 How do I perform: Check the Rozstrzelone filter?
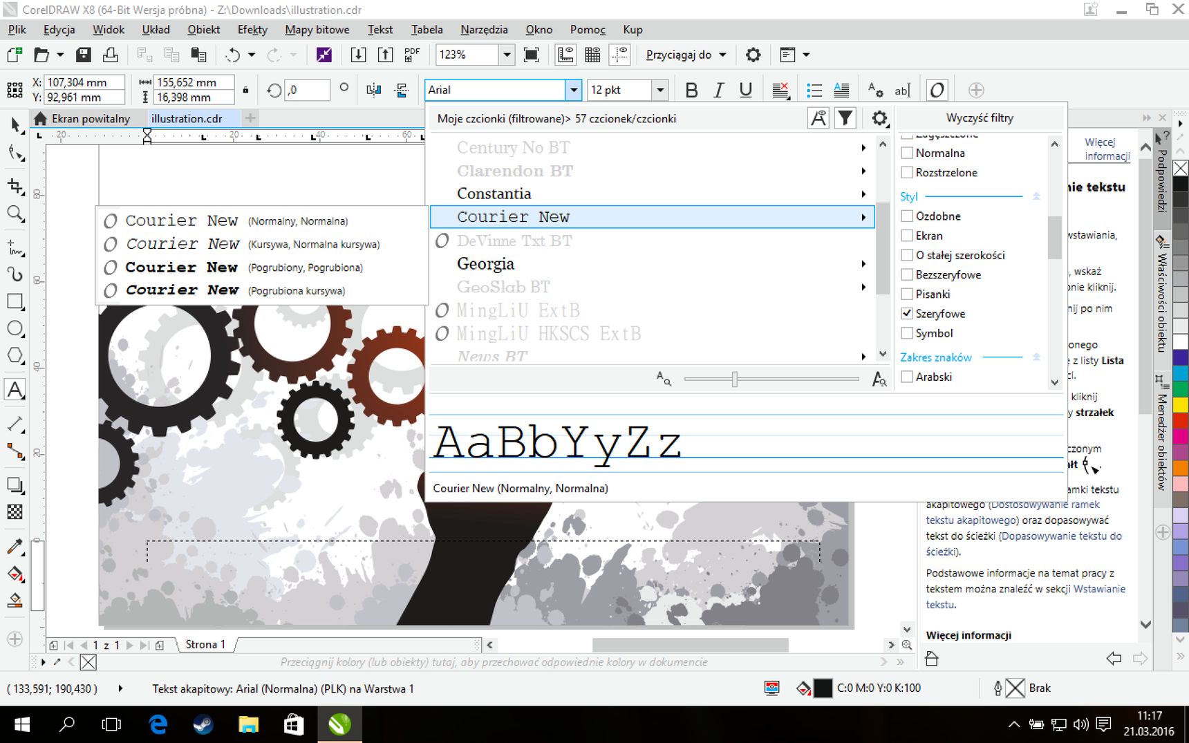(908, 172)
